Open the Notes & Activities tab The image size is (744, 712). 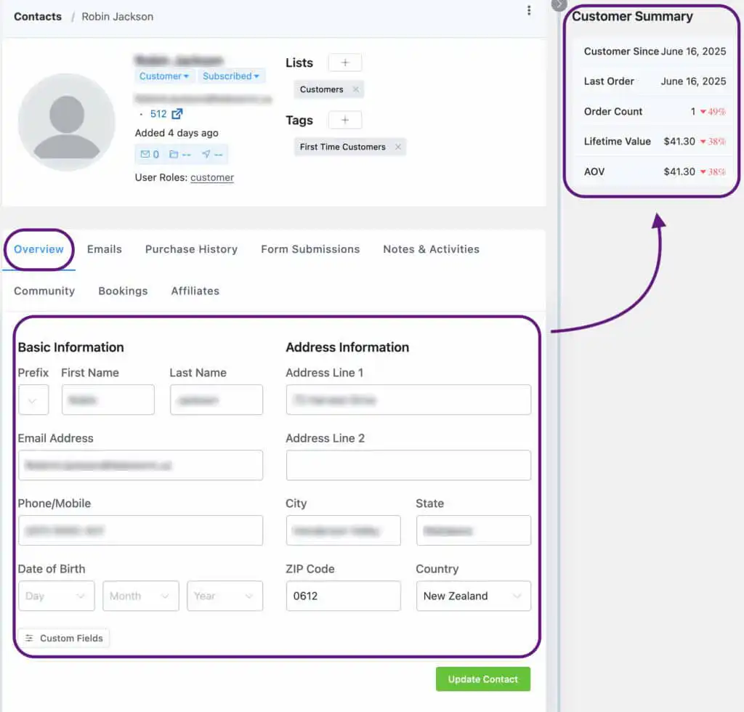432,249
